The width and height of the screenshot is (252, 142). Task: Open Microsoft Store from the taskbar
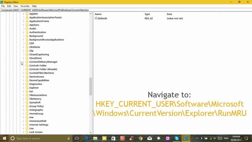tap(113, 138)
